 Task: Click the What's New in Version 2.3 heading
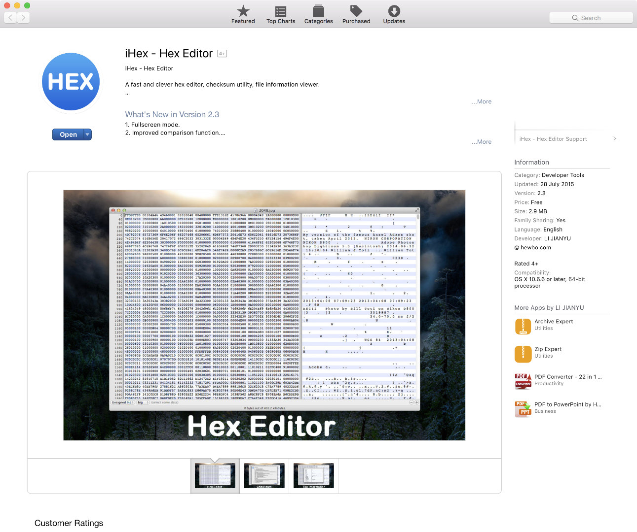click(172, 114)
